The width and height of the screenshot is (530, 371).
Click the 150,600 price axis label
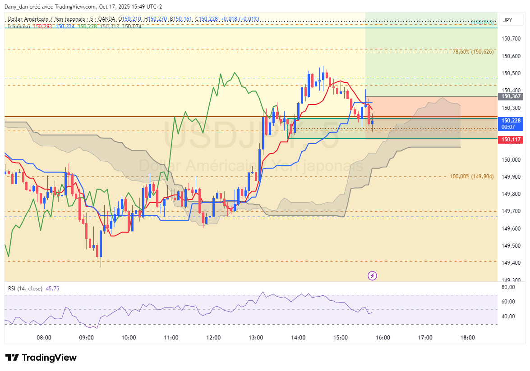pos(511,56)
